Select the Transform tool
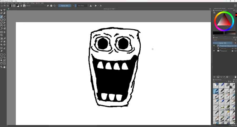The width and height of the screenshot is (237, 127). tap(2, 32)
